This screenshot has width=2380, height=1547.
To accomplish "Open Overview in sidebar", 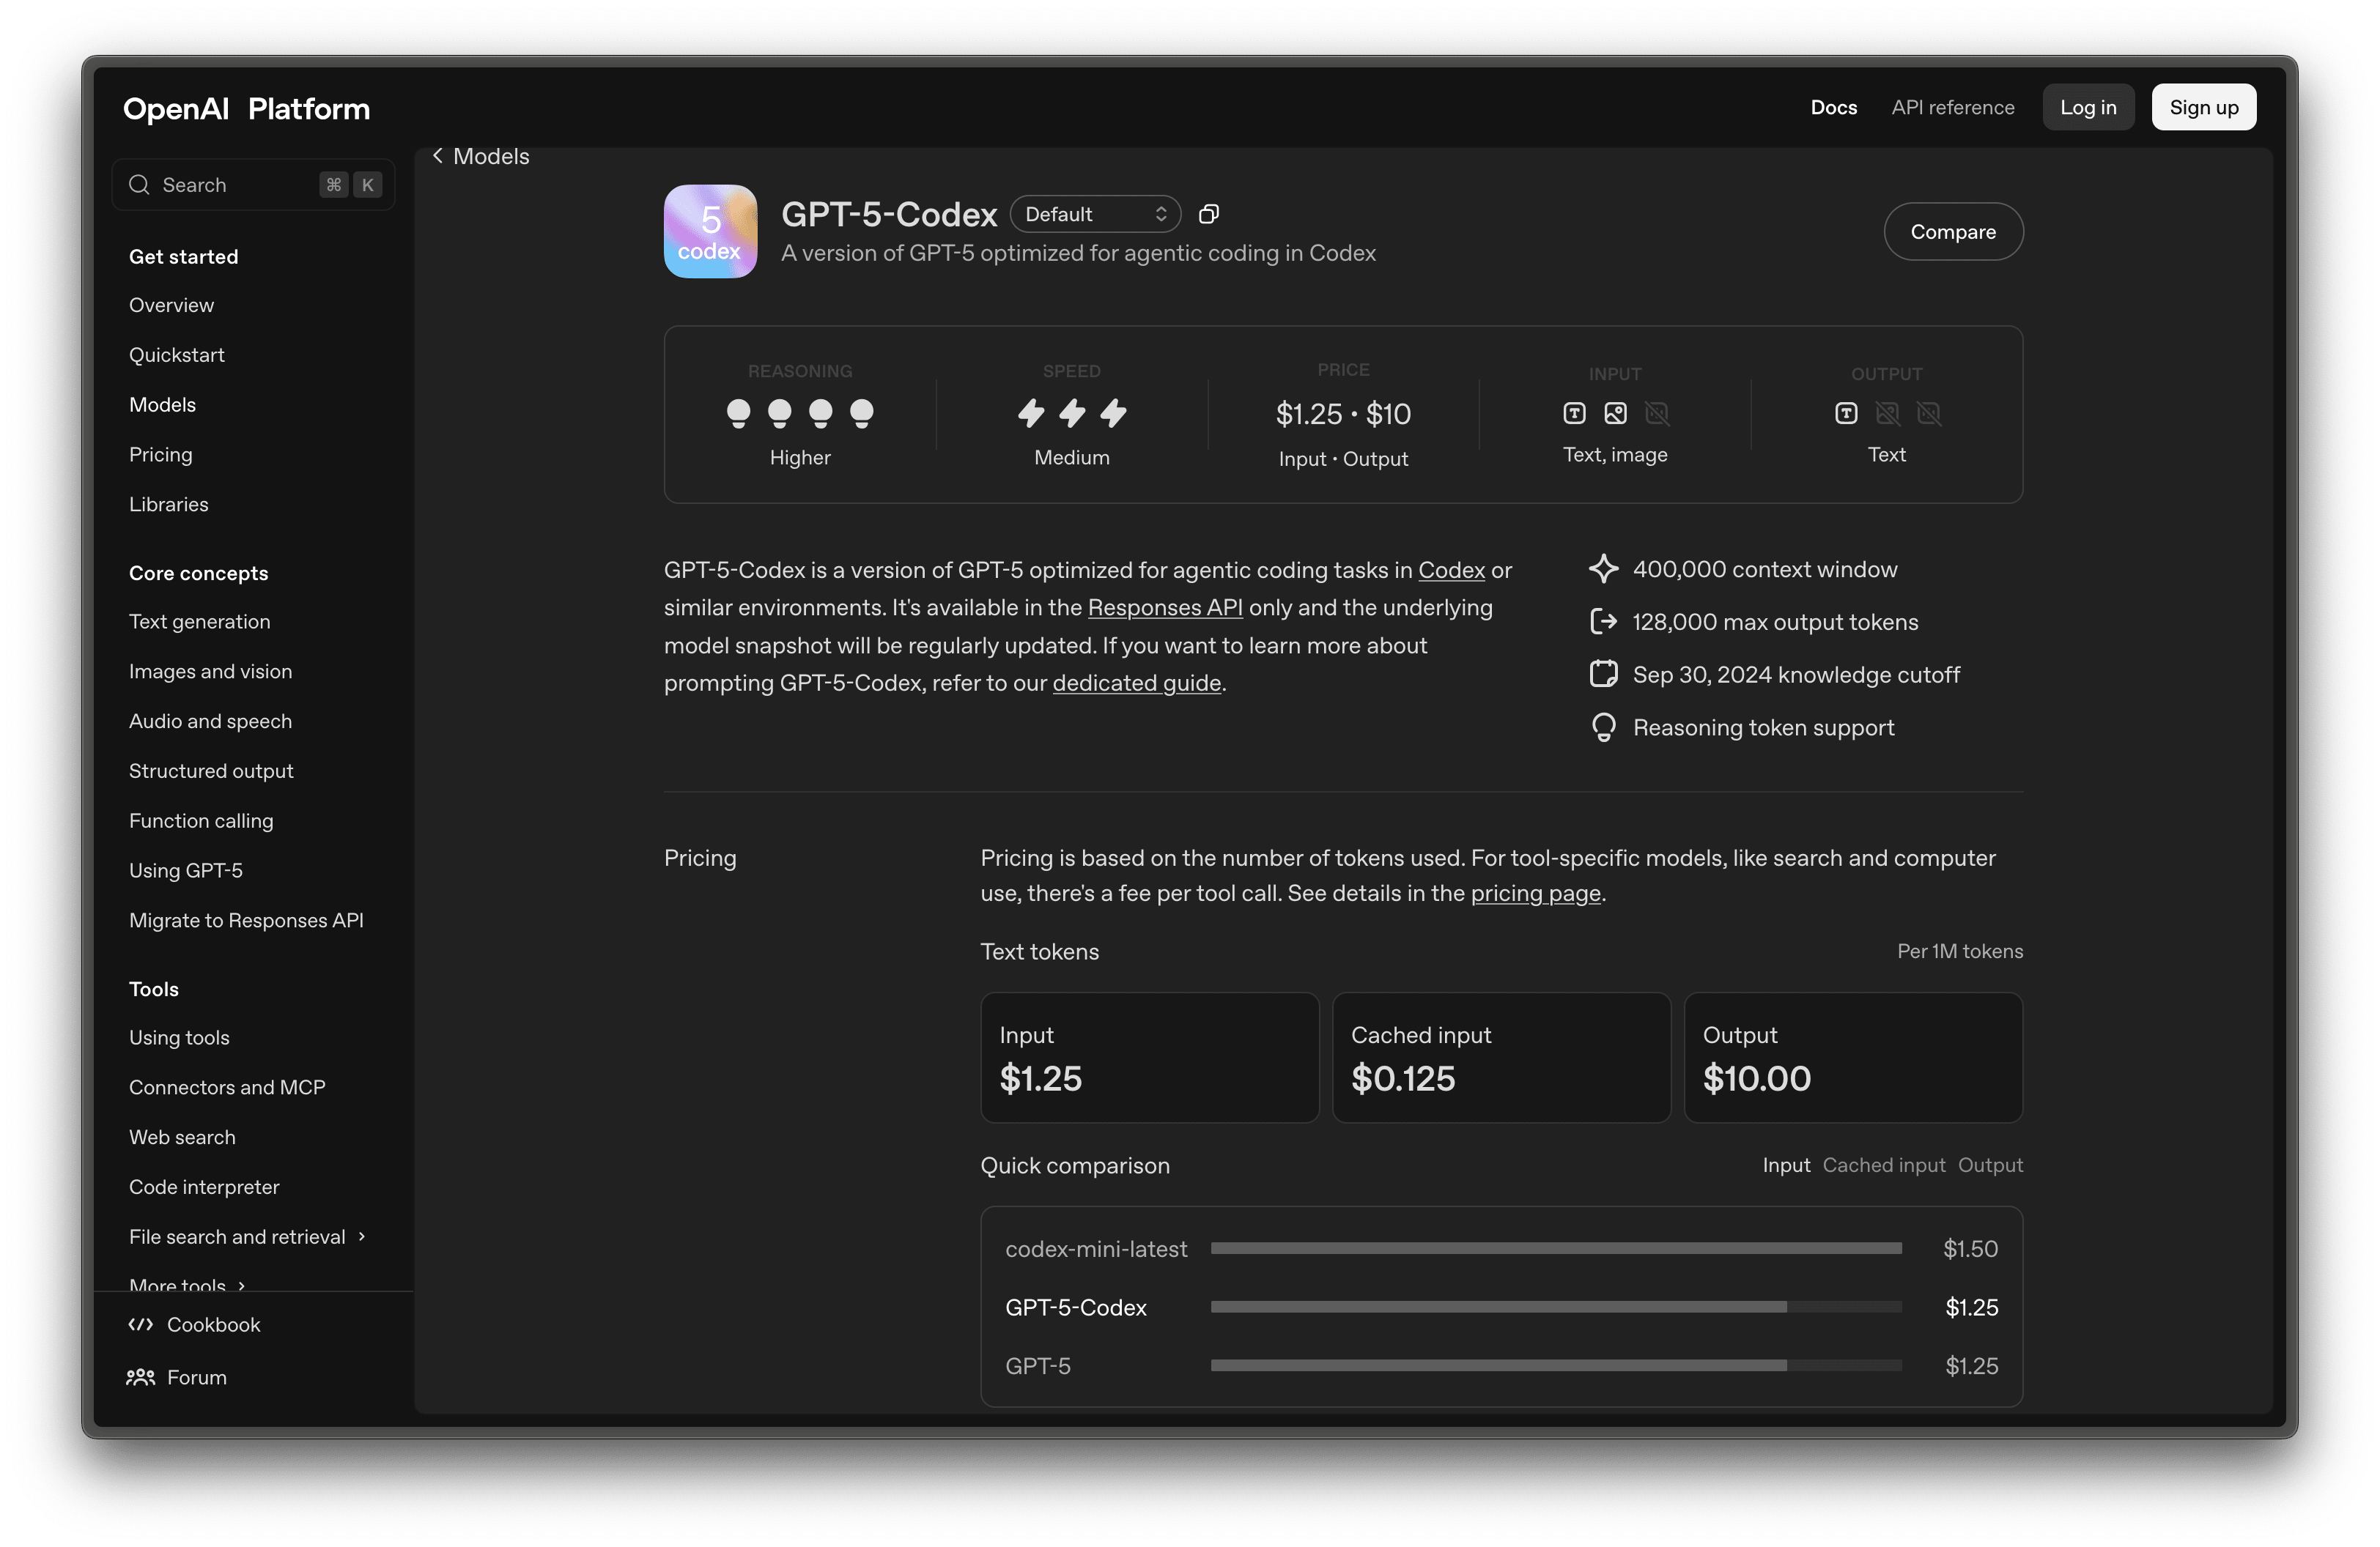I will coord(171,305).
